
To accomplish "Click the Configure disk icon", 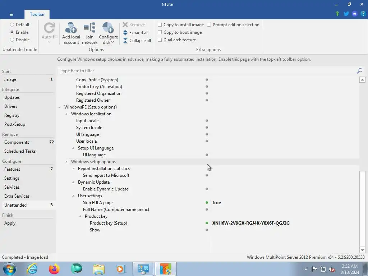I will coord(108,28).
